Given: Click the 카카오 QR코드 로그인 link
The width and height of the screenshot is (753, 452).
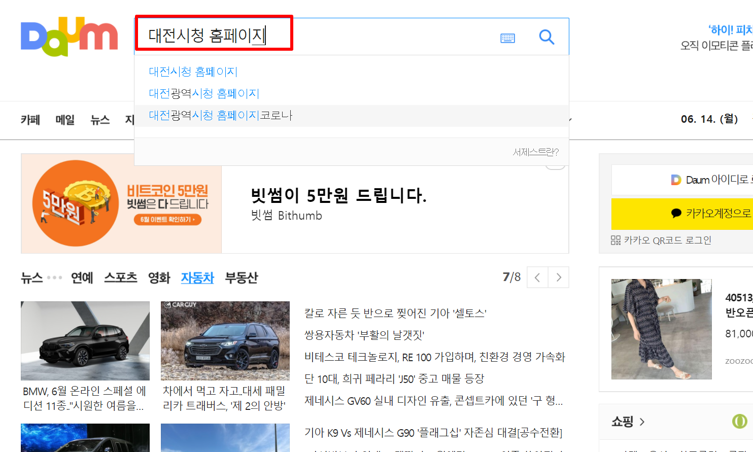Looking at the screenshot, I should point(667,240).
